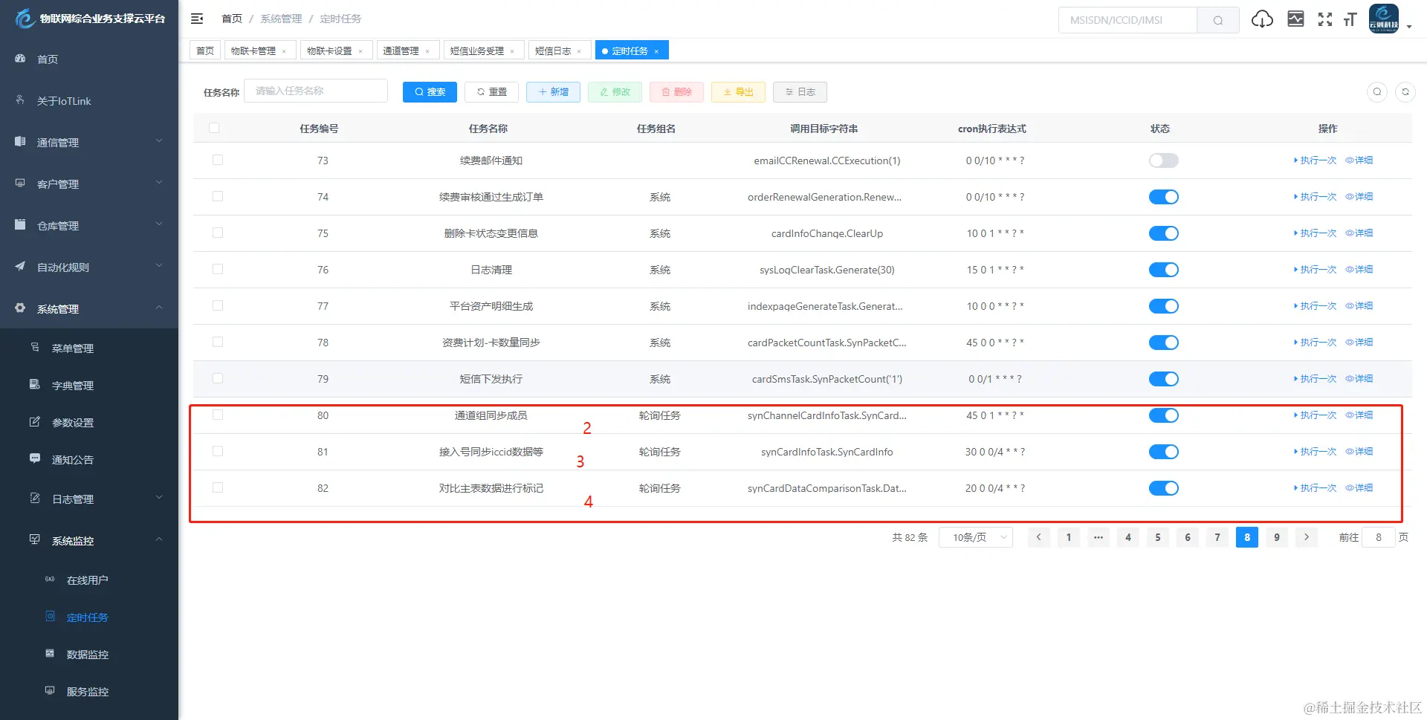
Task: Click the 字典管理 sidebar icon
Action: pyautogui.click(x=35, y=384)
